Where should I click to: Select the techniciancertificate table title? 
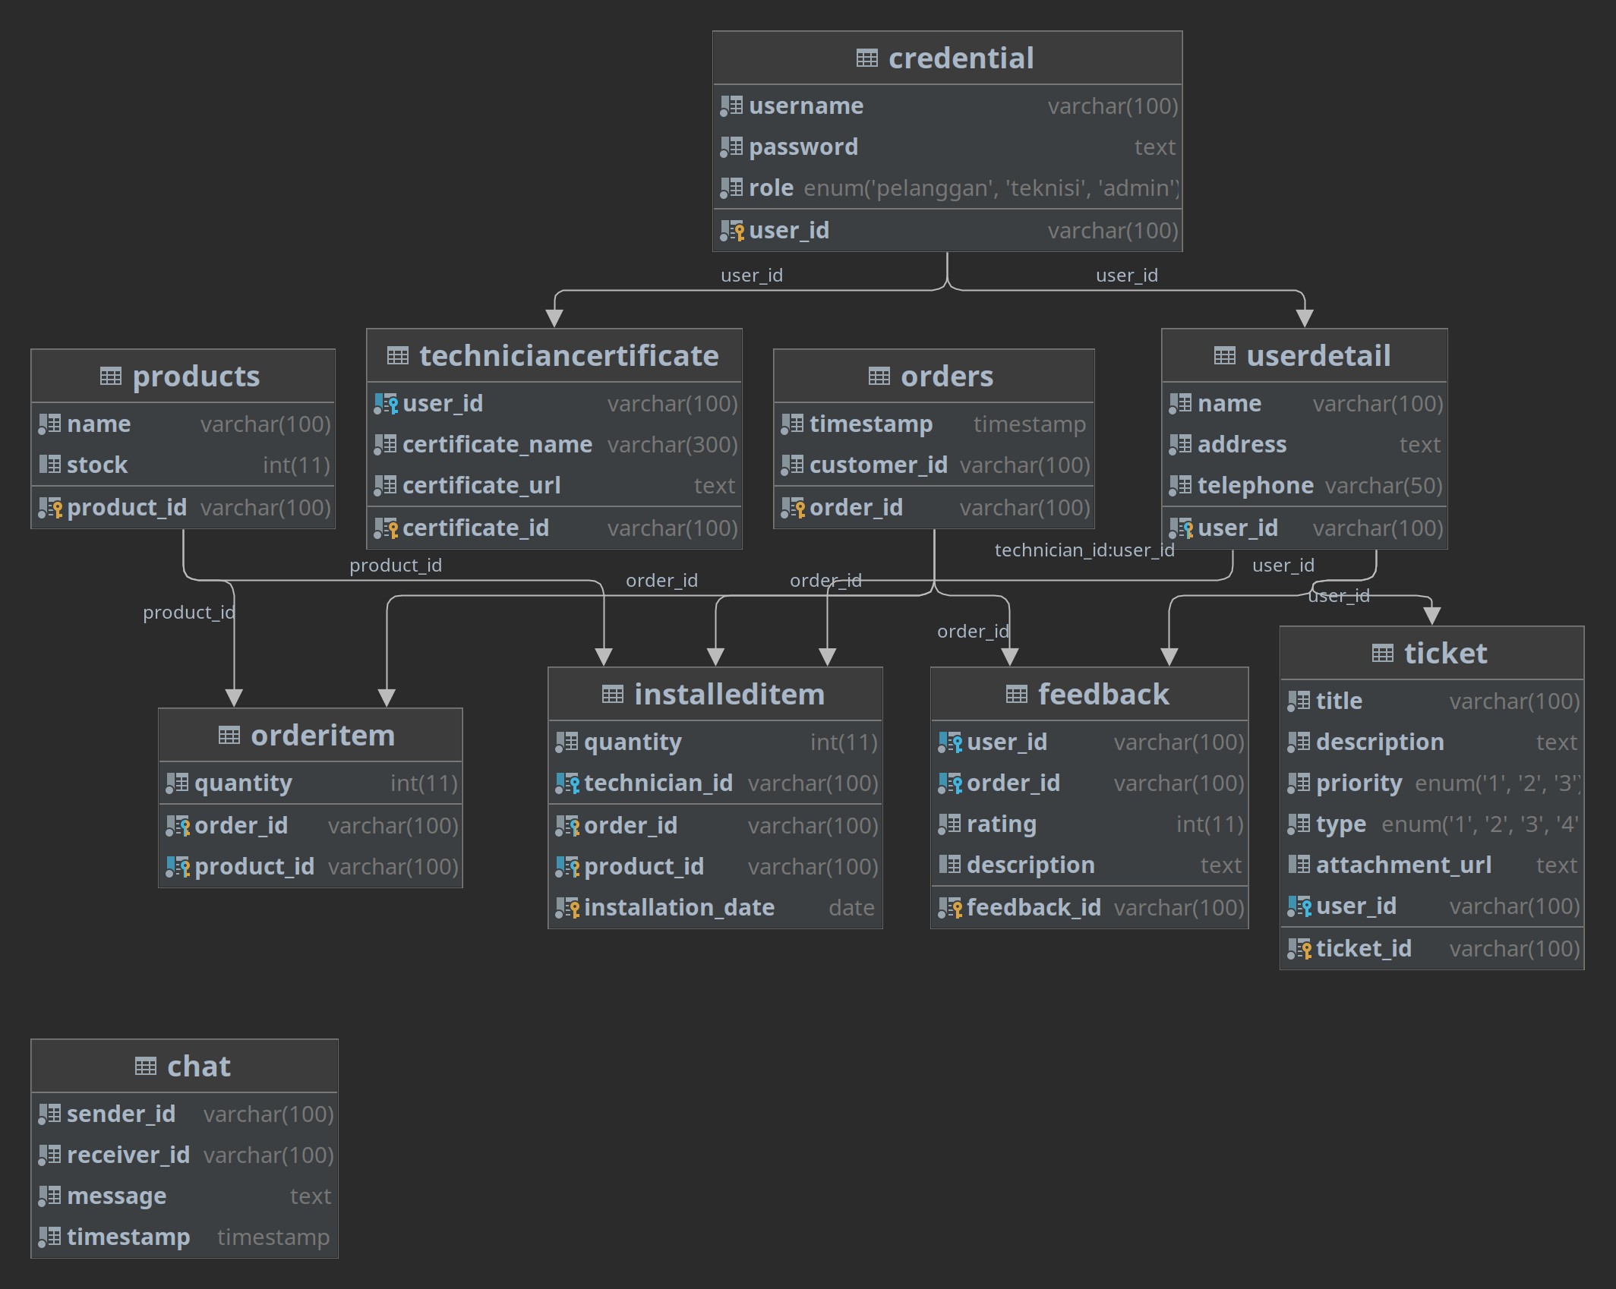(569, 356)
